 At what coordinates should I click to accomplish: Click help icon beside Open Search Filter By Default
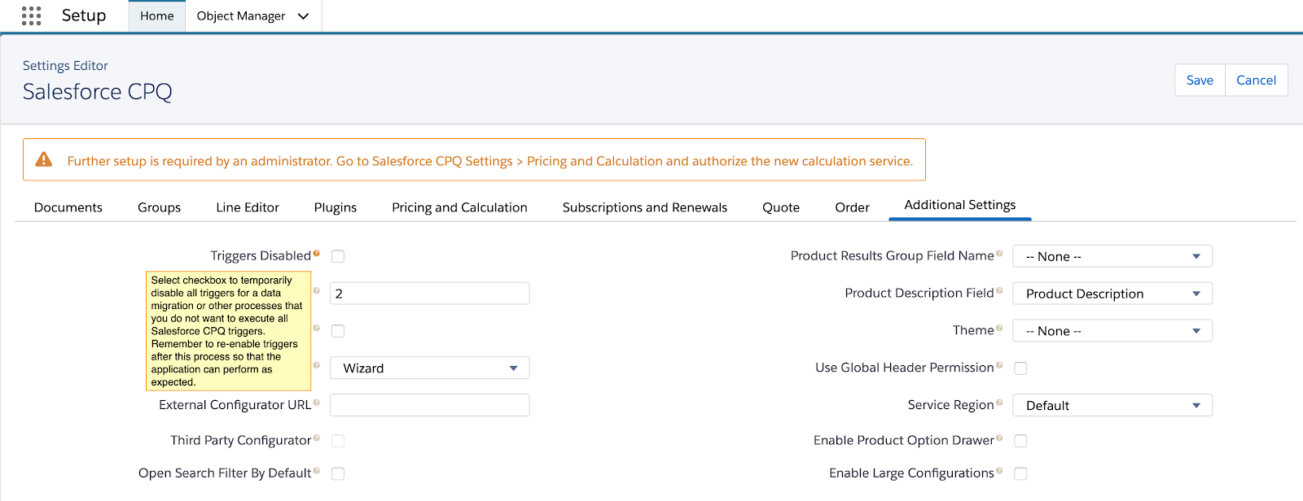point(316,471)
